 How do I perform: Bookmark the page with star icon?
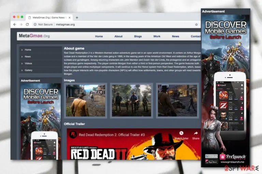click(x=196, y=24)
